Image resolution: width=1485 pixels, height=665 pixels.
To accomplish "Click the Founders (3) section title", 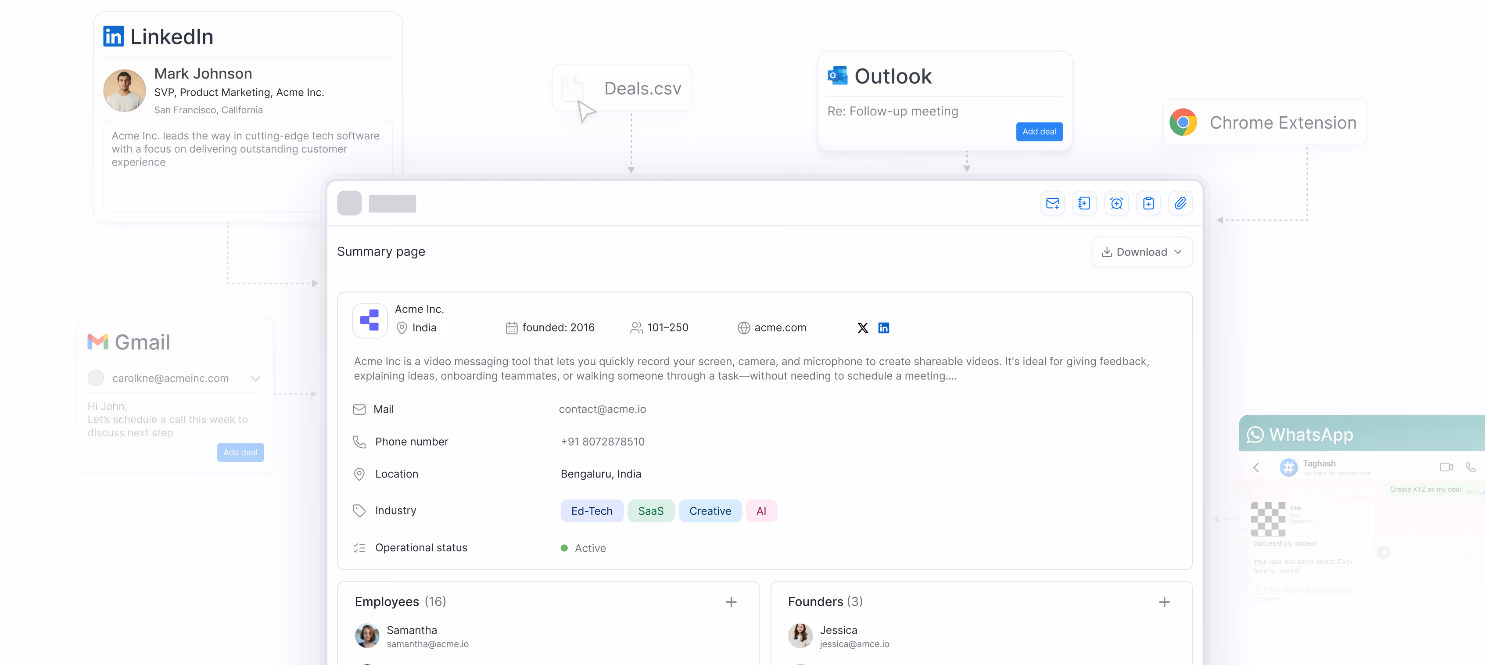I will (x=825, y=602).
